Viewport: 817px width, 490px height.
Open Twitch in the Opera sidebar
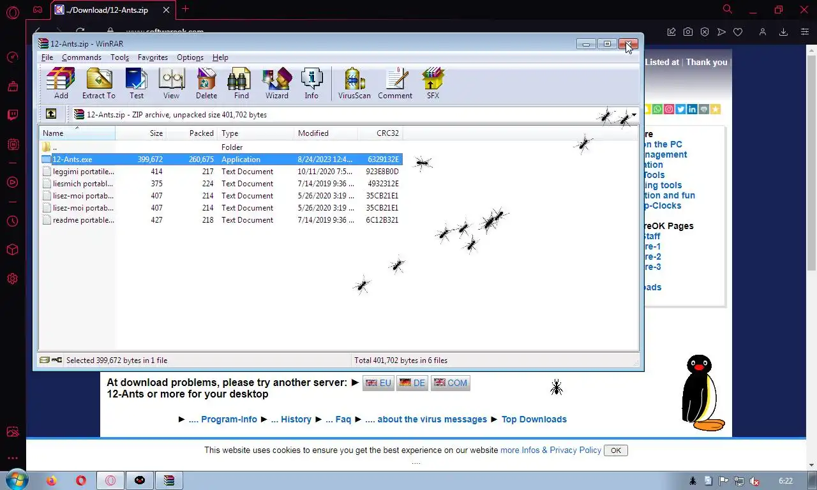coord(12,115)
